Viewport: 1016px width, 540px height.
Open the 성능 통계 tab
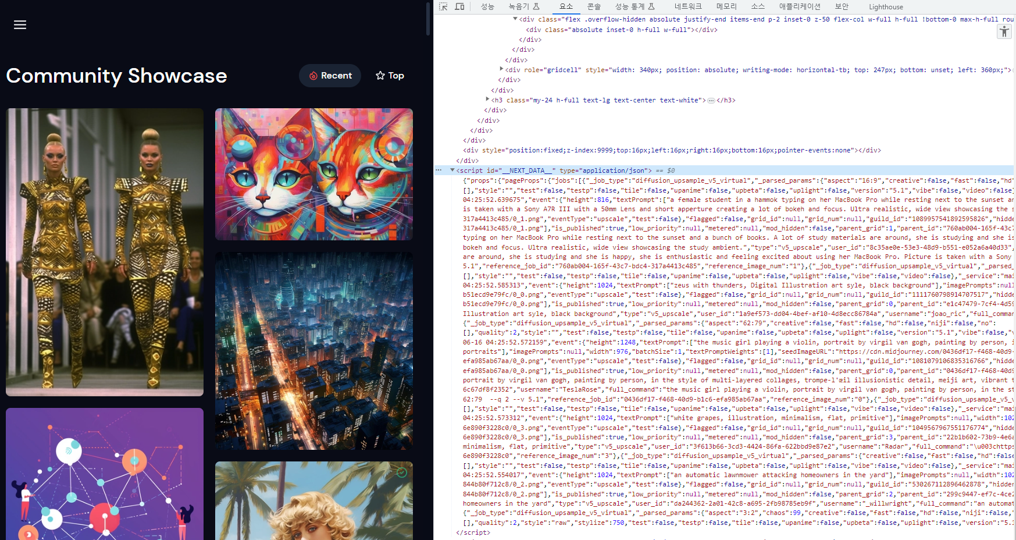[634, 6]
